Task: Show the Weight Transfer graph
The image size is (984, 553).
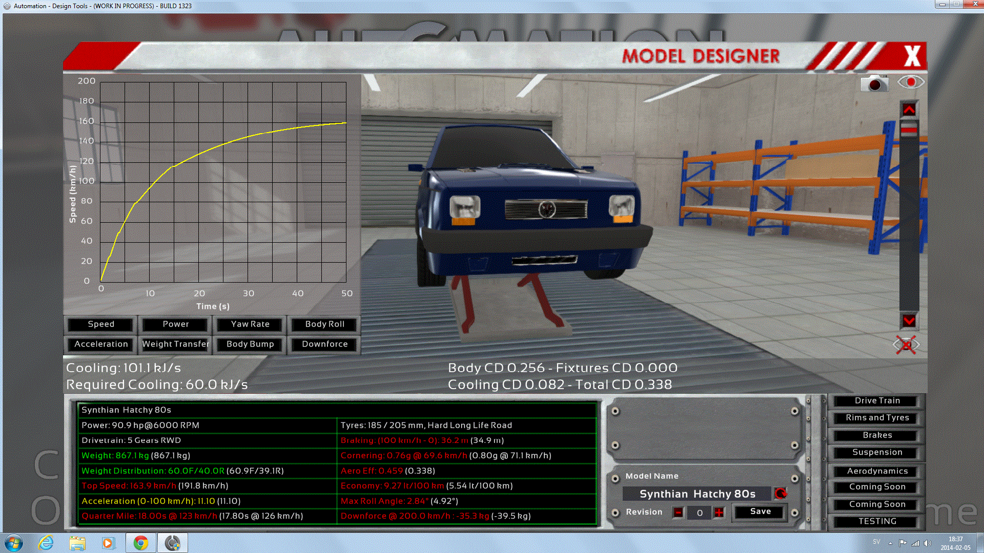Action: point(176,344)
